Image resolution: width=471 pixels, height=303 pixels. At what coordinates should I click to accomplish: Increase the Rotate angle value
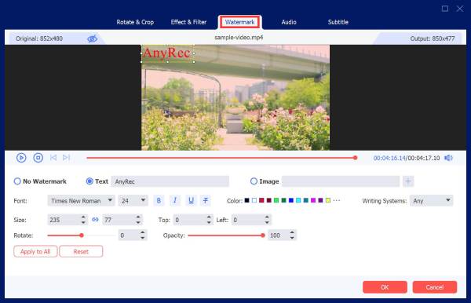point(143,232)
